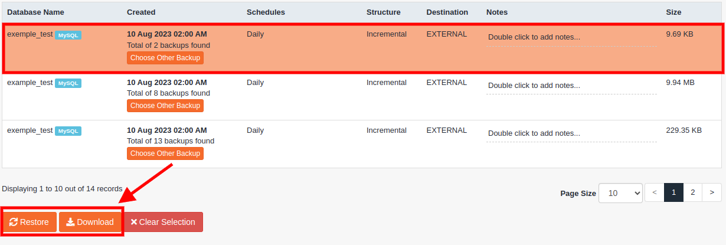Click the Download button with download icon

pos(90,222)
